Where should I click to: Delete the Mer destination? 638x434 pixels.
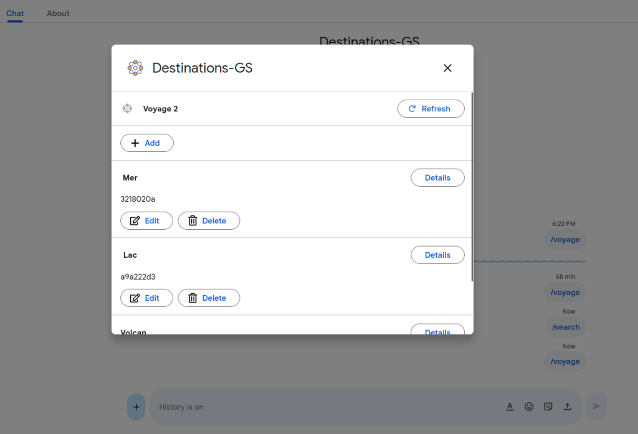coord(209,220)
